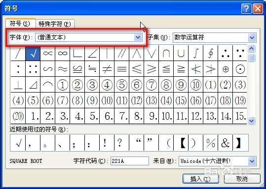Choose the right triangle symbol
The height and width of the screenshot is (189, 266).
[33, 85]
